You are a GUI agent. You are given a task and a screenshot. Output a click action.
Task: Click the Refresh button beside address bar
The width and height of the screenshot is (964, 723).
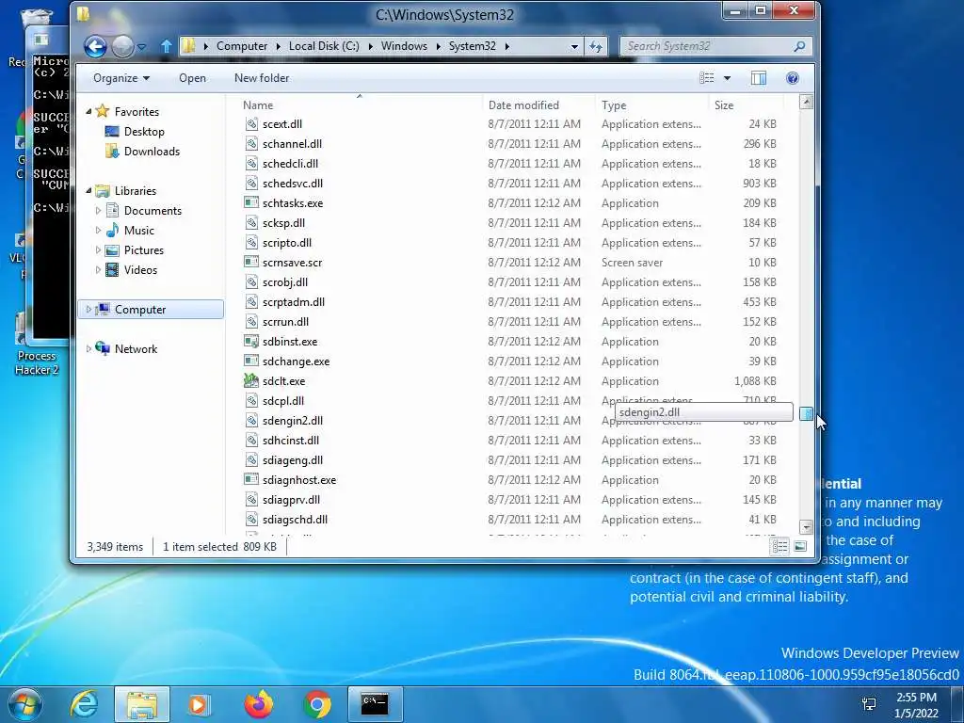tap(596, 46)
